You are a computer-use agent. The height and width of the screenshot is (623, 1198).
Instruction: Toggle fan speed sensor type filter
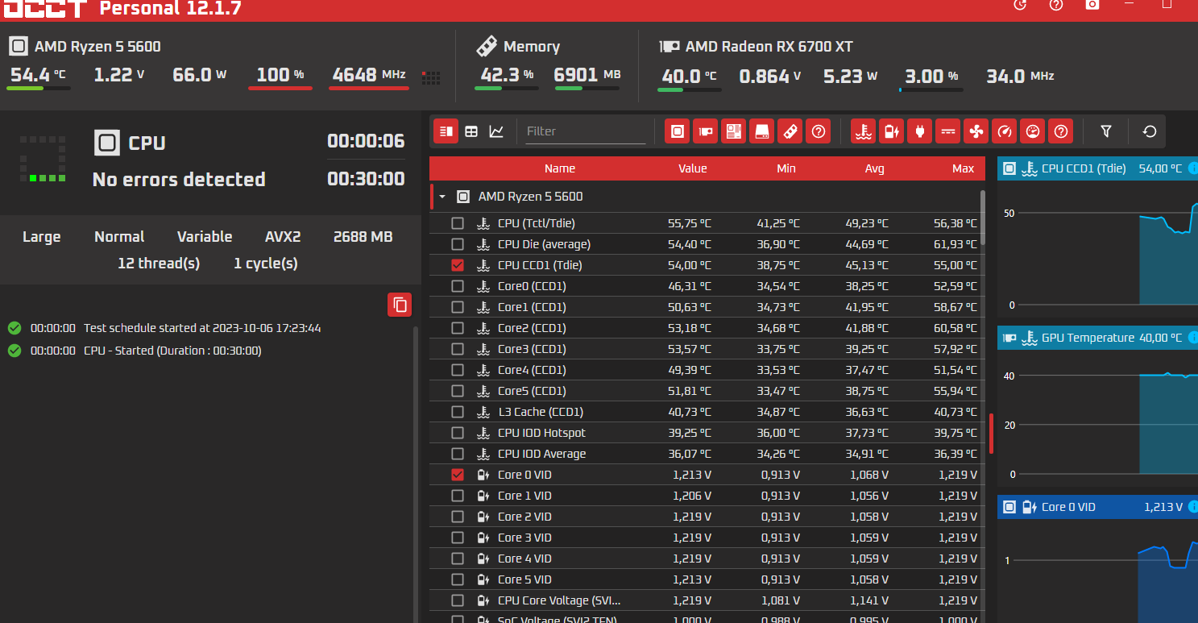[x=976, y=131]
